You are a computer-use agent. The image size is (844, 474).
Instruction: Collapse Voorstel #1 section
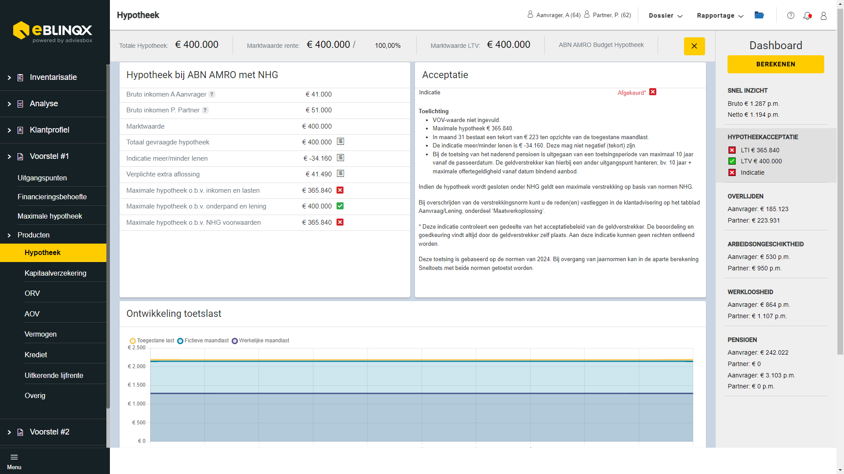pos(9,157)
